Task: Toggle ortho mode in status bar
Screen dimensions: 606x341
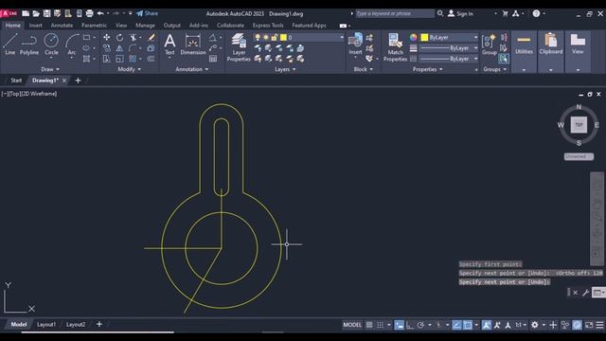Action: (410, 325)
